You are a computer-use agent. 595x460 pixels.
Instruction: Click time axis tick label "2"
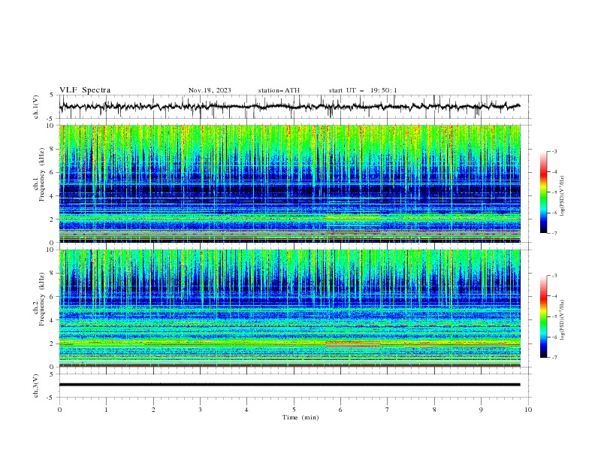pos(153,410)
